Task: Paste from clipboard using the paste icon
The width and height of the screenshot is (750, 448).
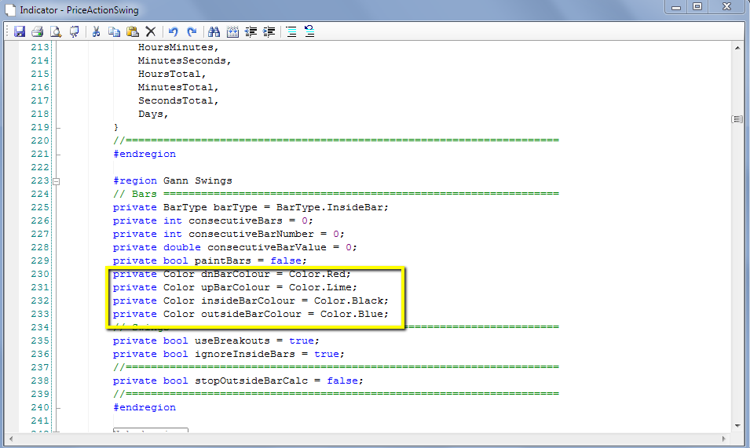Action: (133, 31)
